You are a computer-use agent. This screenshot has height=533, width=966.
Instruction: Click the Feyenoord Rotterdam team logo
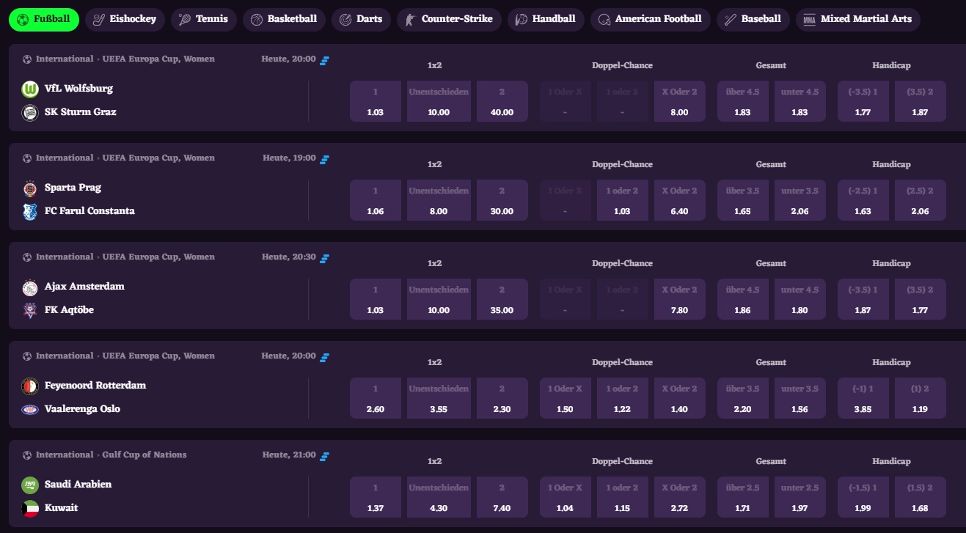point(30,386)
